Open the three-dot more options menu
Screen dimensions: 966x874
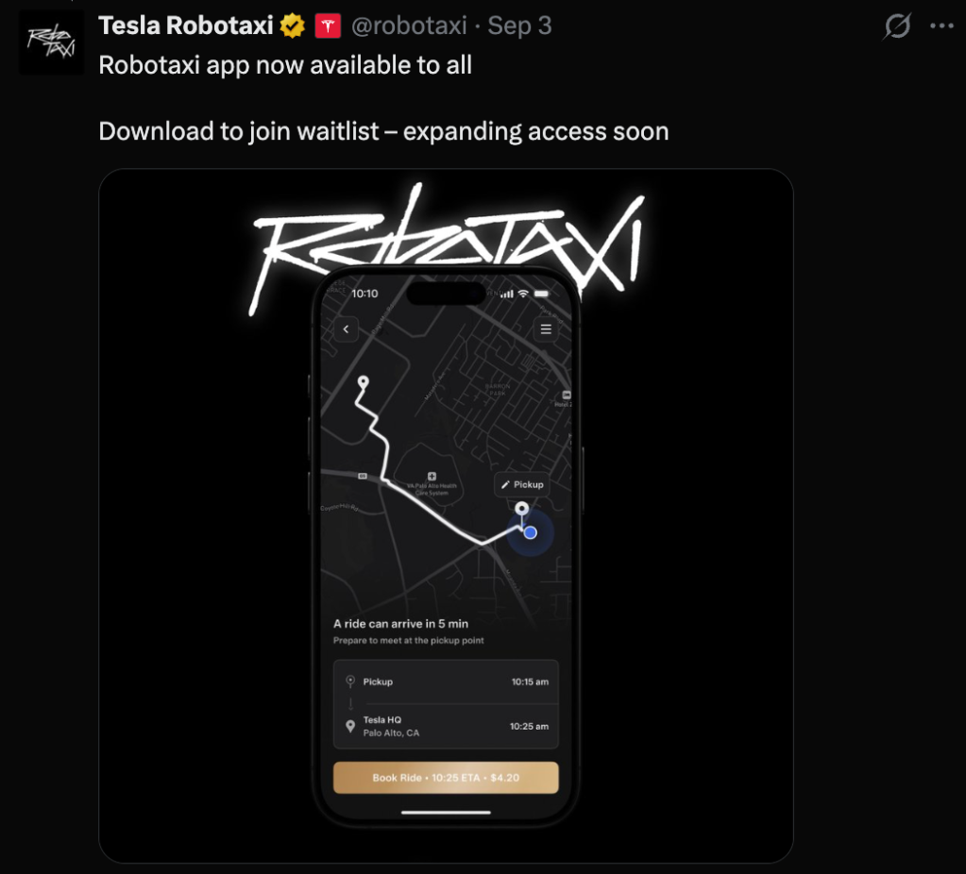[941, 25]
